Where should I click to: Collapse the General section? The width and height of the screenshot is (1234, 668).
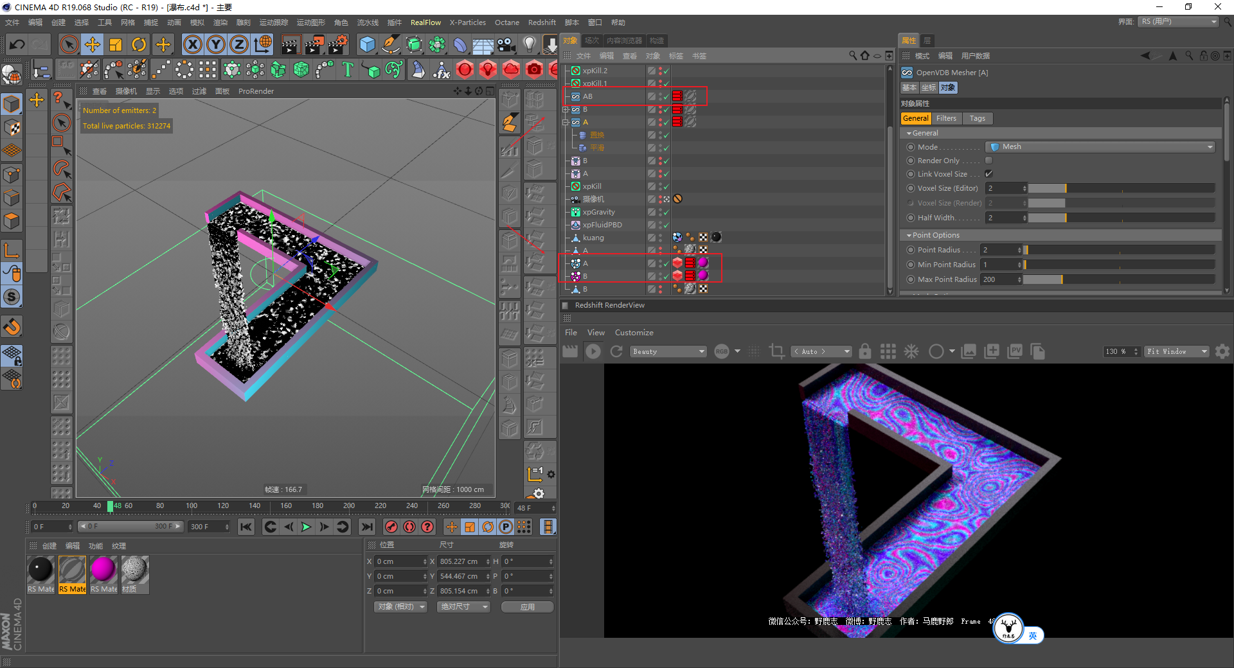pyautogui.click(x=909, y=134)
